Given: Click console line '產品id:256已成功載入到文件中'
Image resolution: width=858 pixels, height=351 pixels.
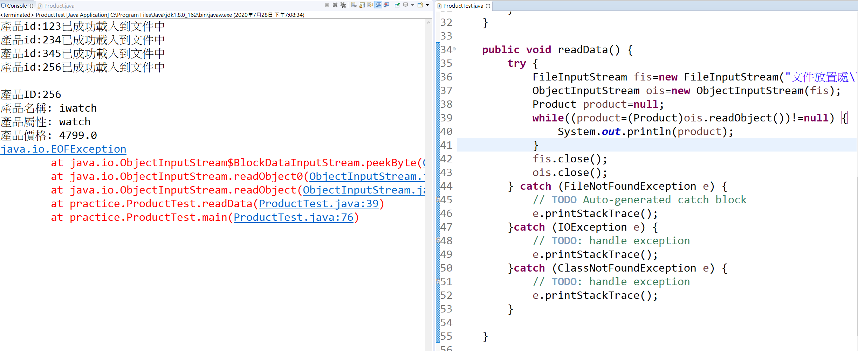Looking at the screenshot, I should pyautogui.click(x=83, y=67).
